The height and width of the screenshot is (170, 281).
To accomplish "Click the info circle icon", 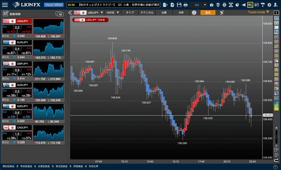I will (x=194, y=13).
